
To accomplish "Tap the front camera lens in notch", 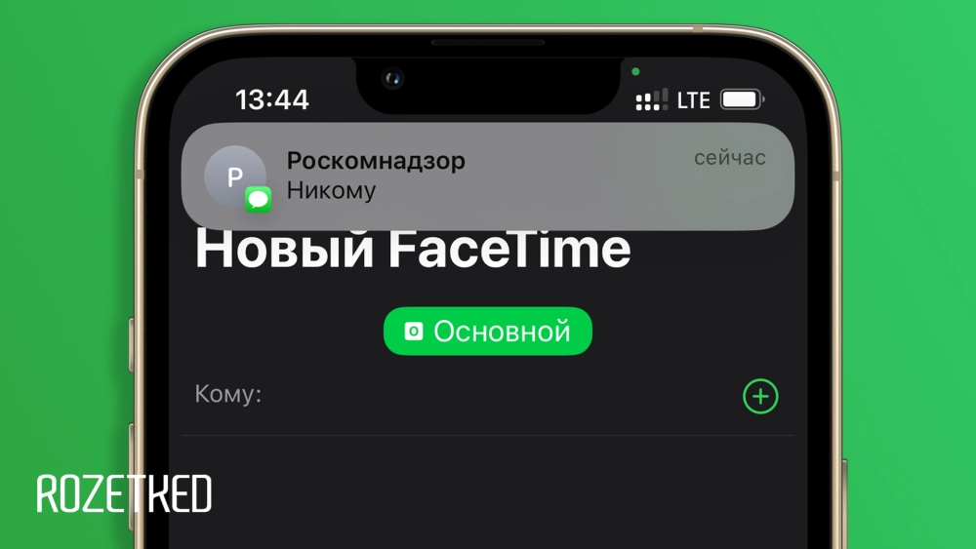I will [x=392, y=78].
